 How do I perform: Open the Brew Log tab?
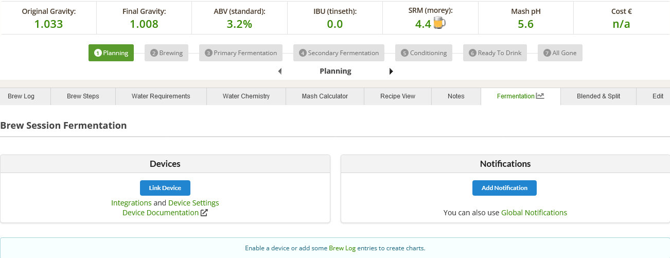point(21,96)
